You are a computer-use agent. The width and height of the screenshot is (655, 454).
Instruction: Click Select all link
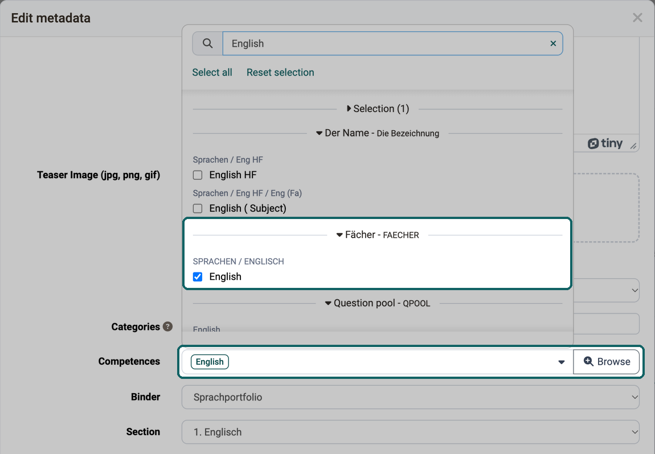click(212, 72)
